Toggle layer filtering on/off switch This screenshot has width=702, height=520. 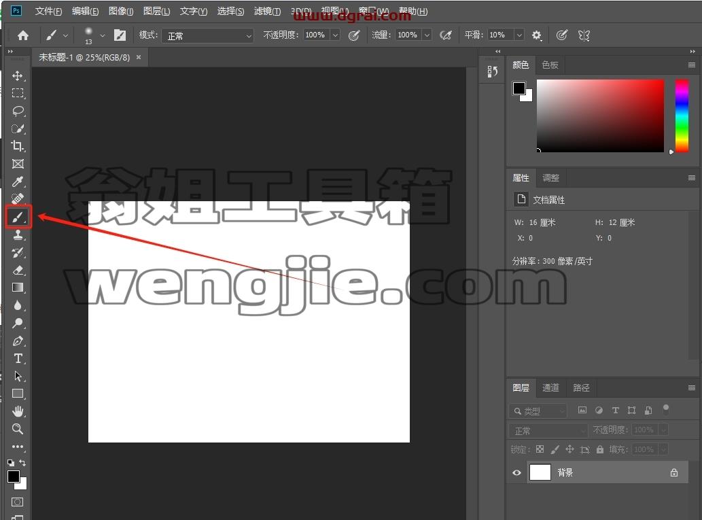pos(666,409)
